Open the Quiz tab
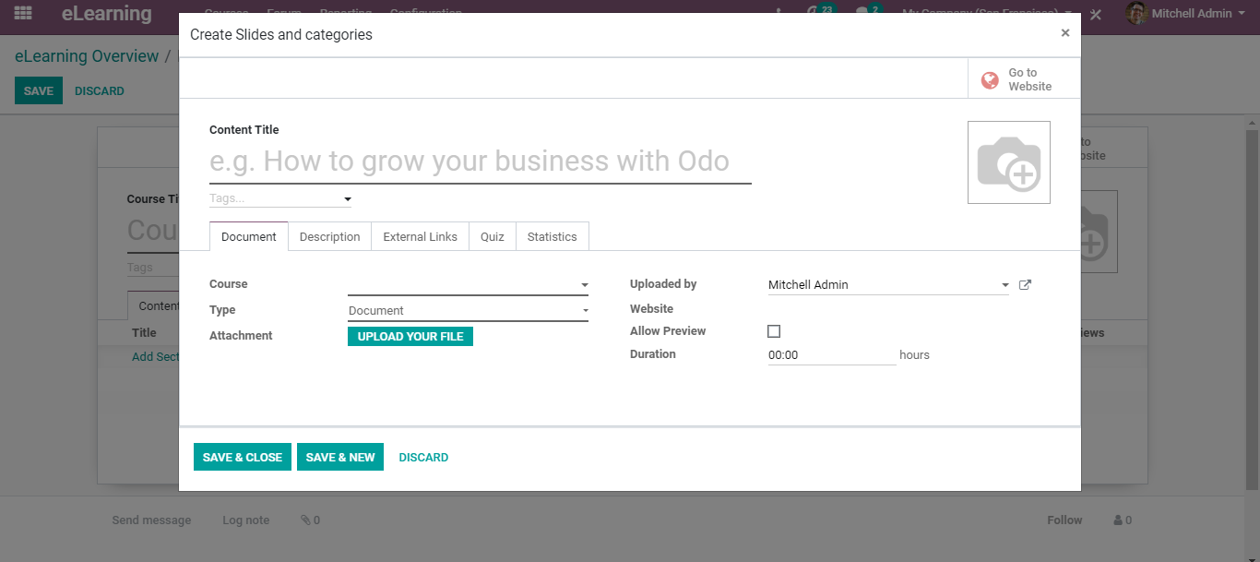The image size is (1260, 562). (493, 236)
